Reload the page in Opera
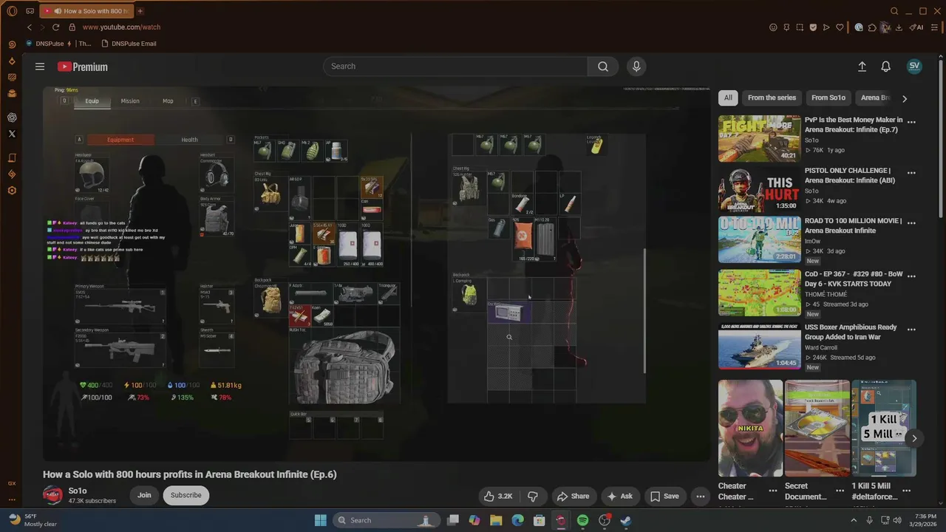The width and height of the screenshot is (946, 532). point(55,27)
